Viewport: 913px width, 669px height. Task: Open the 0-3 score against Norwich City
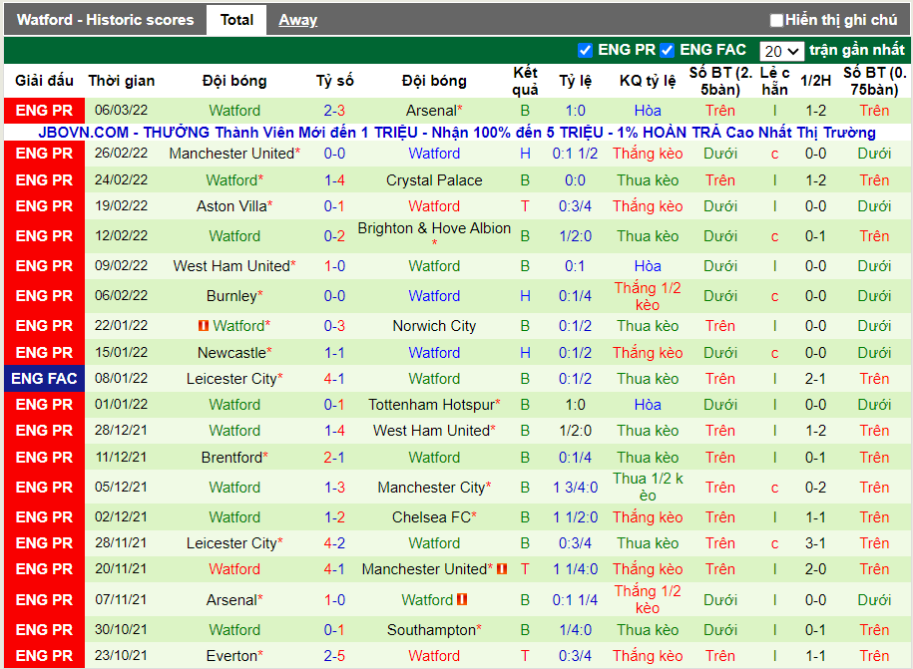point(334,326)
